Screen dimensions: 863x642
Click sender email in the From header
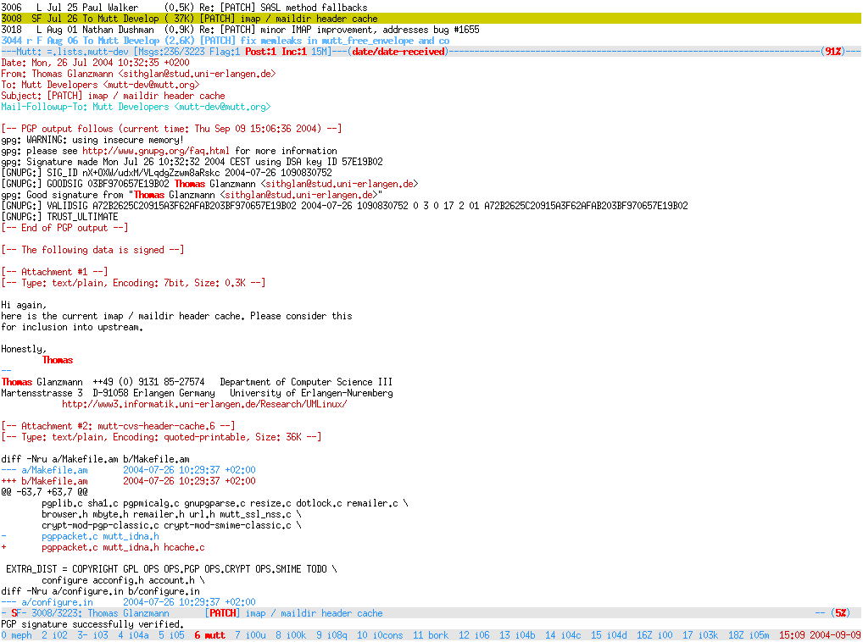197,74
